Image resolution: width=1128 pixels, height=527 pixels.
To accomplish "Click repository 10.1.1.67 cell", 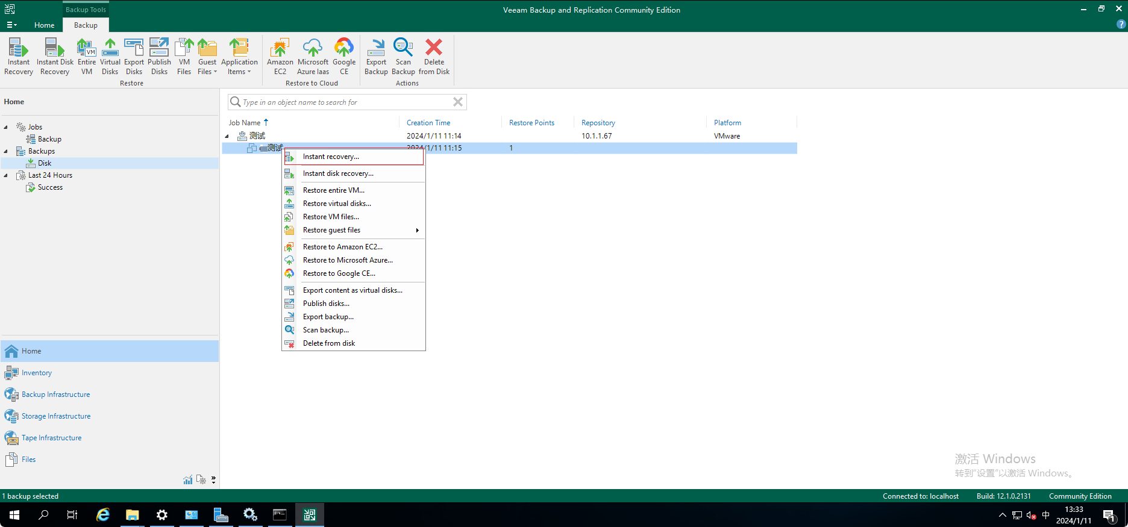I will [597, 136].
